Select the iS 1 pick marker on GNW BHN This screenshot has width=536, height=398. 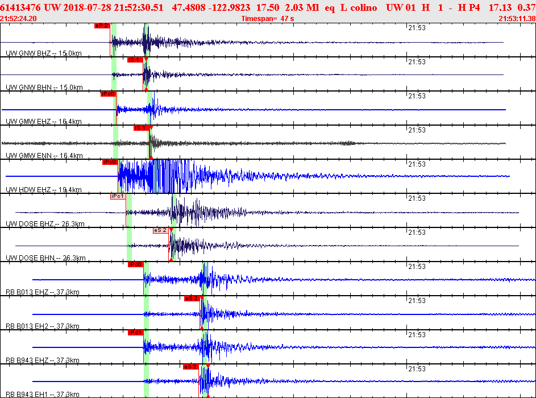coord(135,60)
